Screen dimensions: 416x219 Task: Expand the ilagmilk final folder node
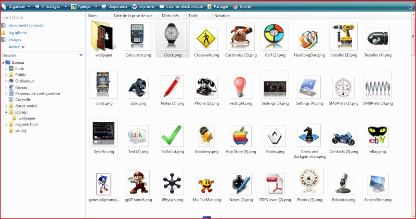click(x=6, y=125)
